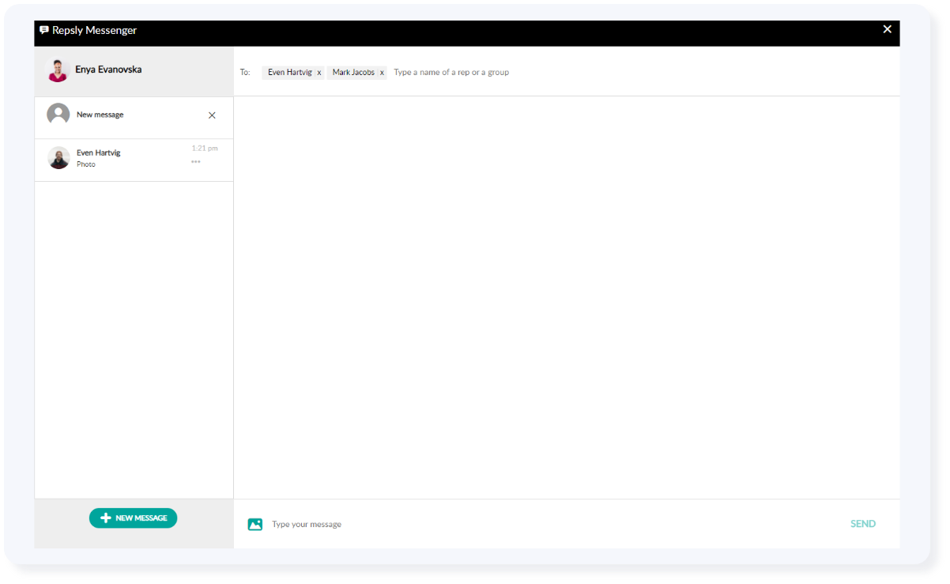Screen dimensions: 950x584
Task: Open the ellipsis options on Even Hartvig's conversation
Action: [194, 160]
